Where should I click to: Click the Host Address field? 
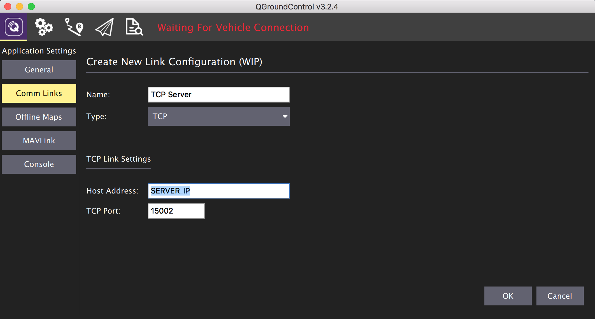[x=219, y=191]
